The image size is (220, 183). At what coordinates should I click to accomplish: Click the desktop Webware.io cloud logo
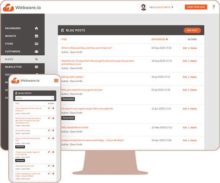tap(8, 7)
